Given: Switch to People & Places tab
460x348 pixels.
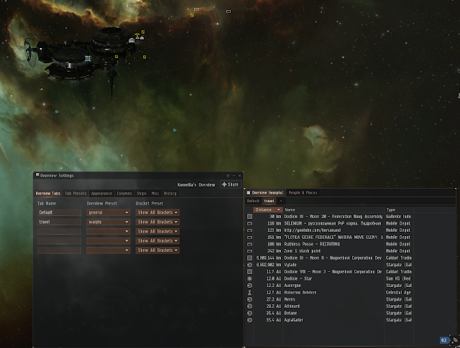Looking at the screenshot, I should [x=303, y=193].
